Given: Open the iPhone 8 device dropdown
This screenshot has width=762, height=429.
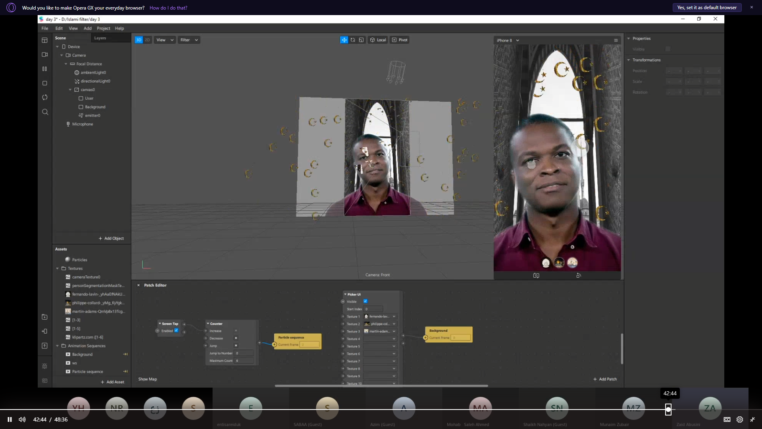Looking at the screenshot, I should point(508,41).
